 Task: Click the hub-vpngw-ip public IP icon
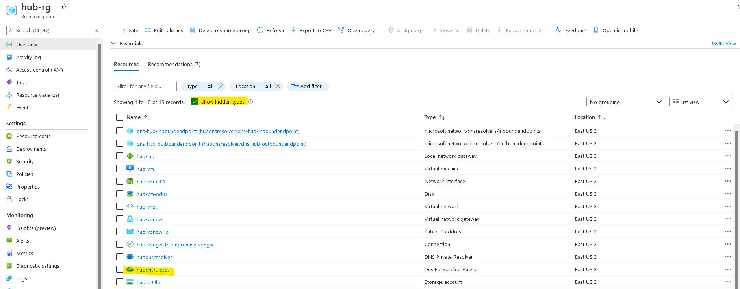130,232
